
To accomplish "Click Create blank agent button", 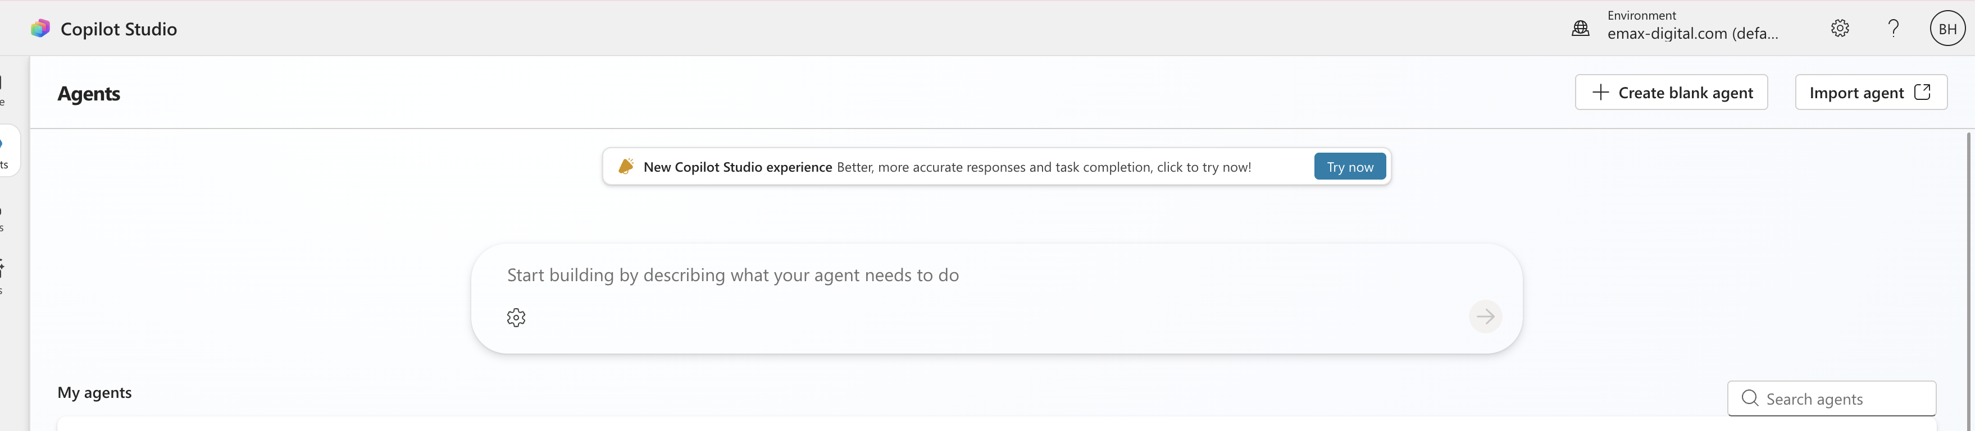I will [1671, 93].
